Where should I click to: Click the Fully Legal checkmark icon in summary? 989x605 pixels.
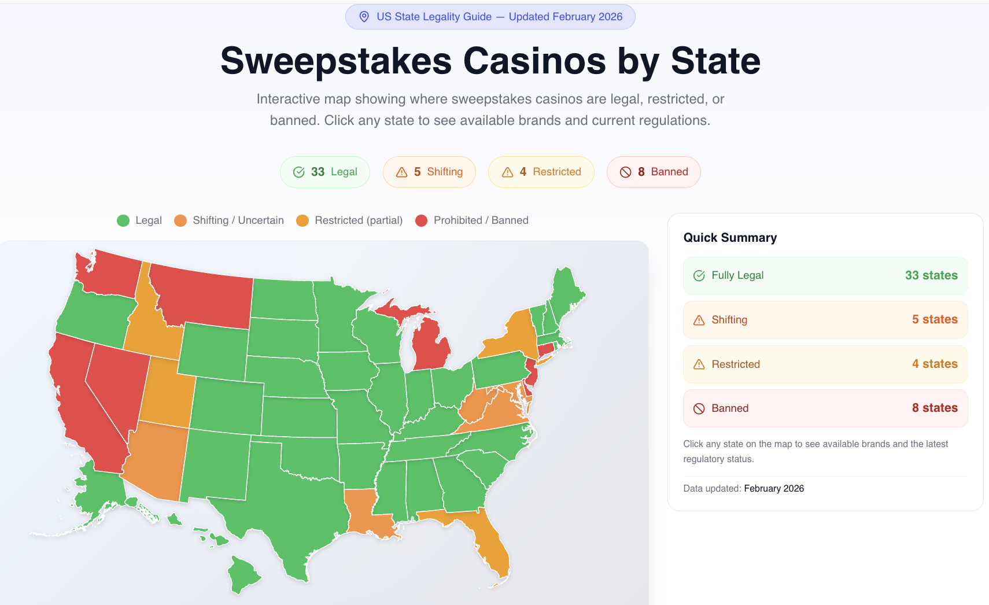699,275
